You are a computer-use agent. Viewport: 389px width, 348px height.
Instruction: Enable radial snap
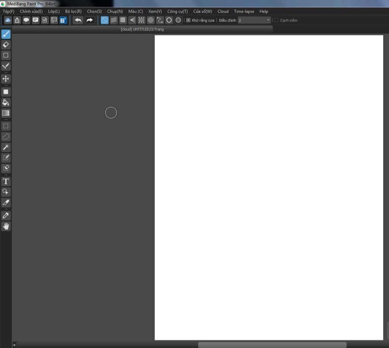pyautogui.click(x=141, y=20)
